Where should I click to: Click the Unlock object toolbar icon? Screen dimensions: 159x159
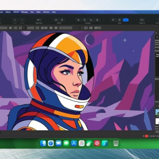22,20
